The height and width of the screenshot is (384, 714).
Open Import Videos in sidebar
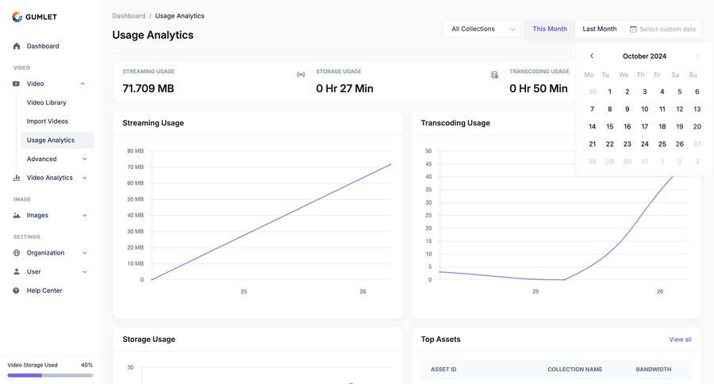[48, 121]
